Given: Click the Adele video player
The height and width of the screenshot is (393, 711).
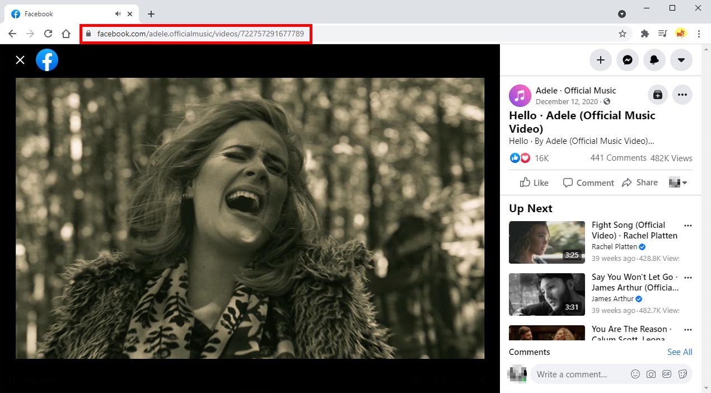Looking at the screenshot, I should tap(250, 218).
